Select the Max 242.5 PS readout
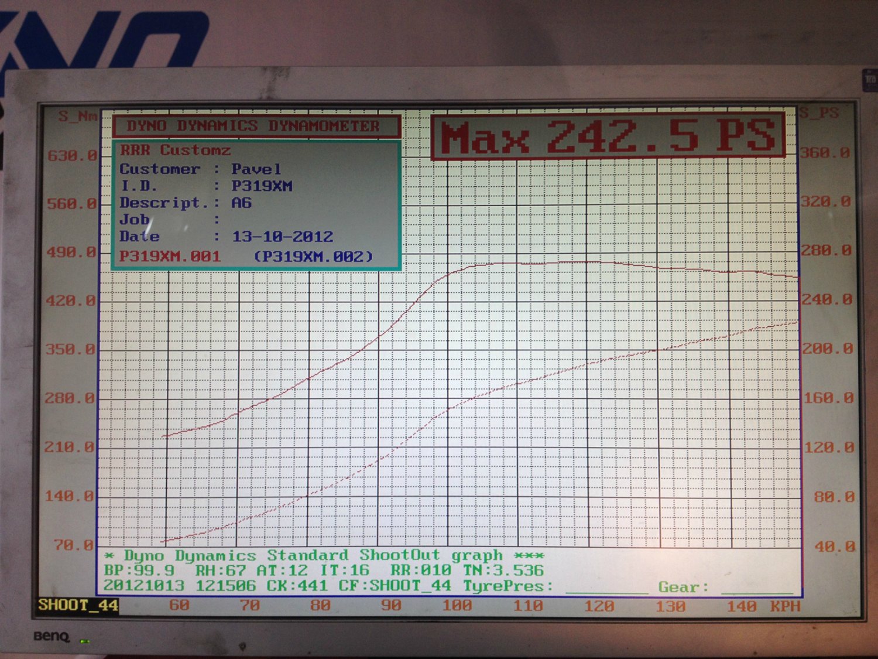The height and width of the screenshot is (659, 878). click(x=608, y=137)
